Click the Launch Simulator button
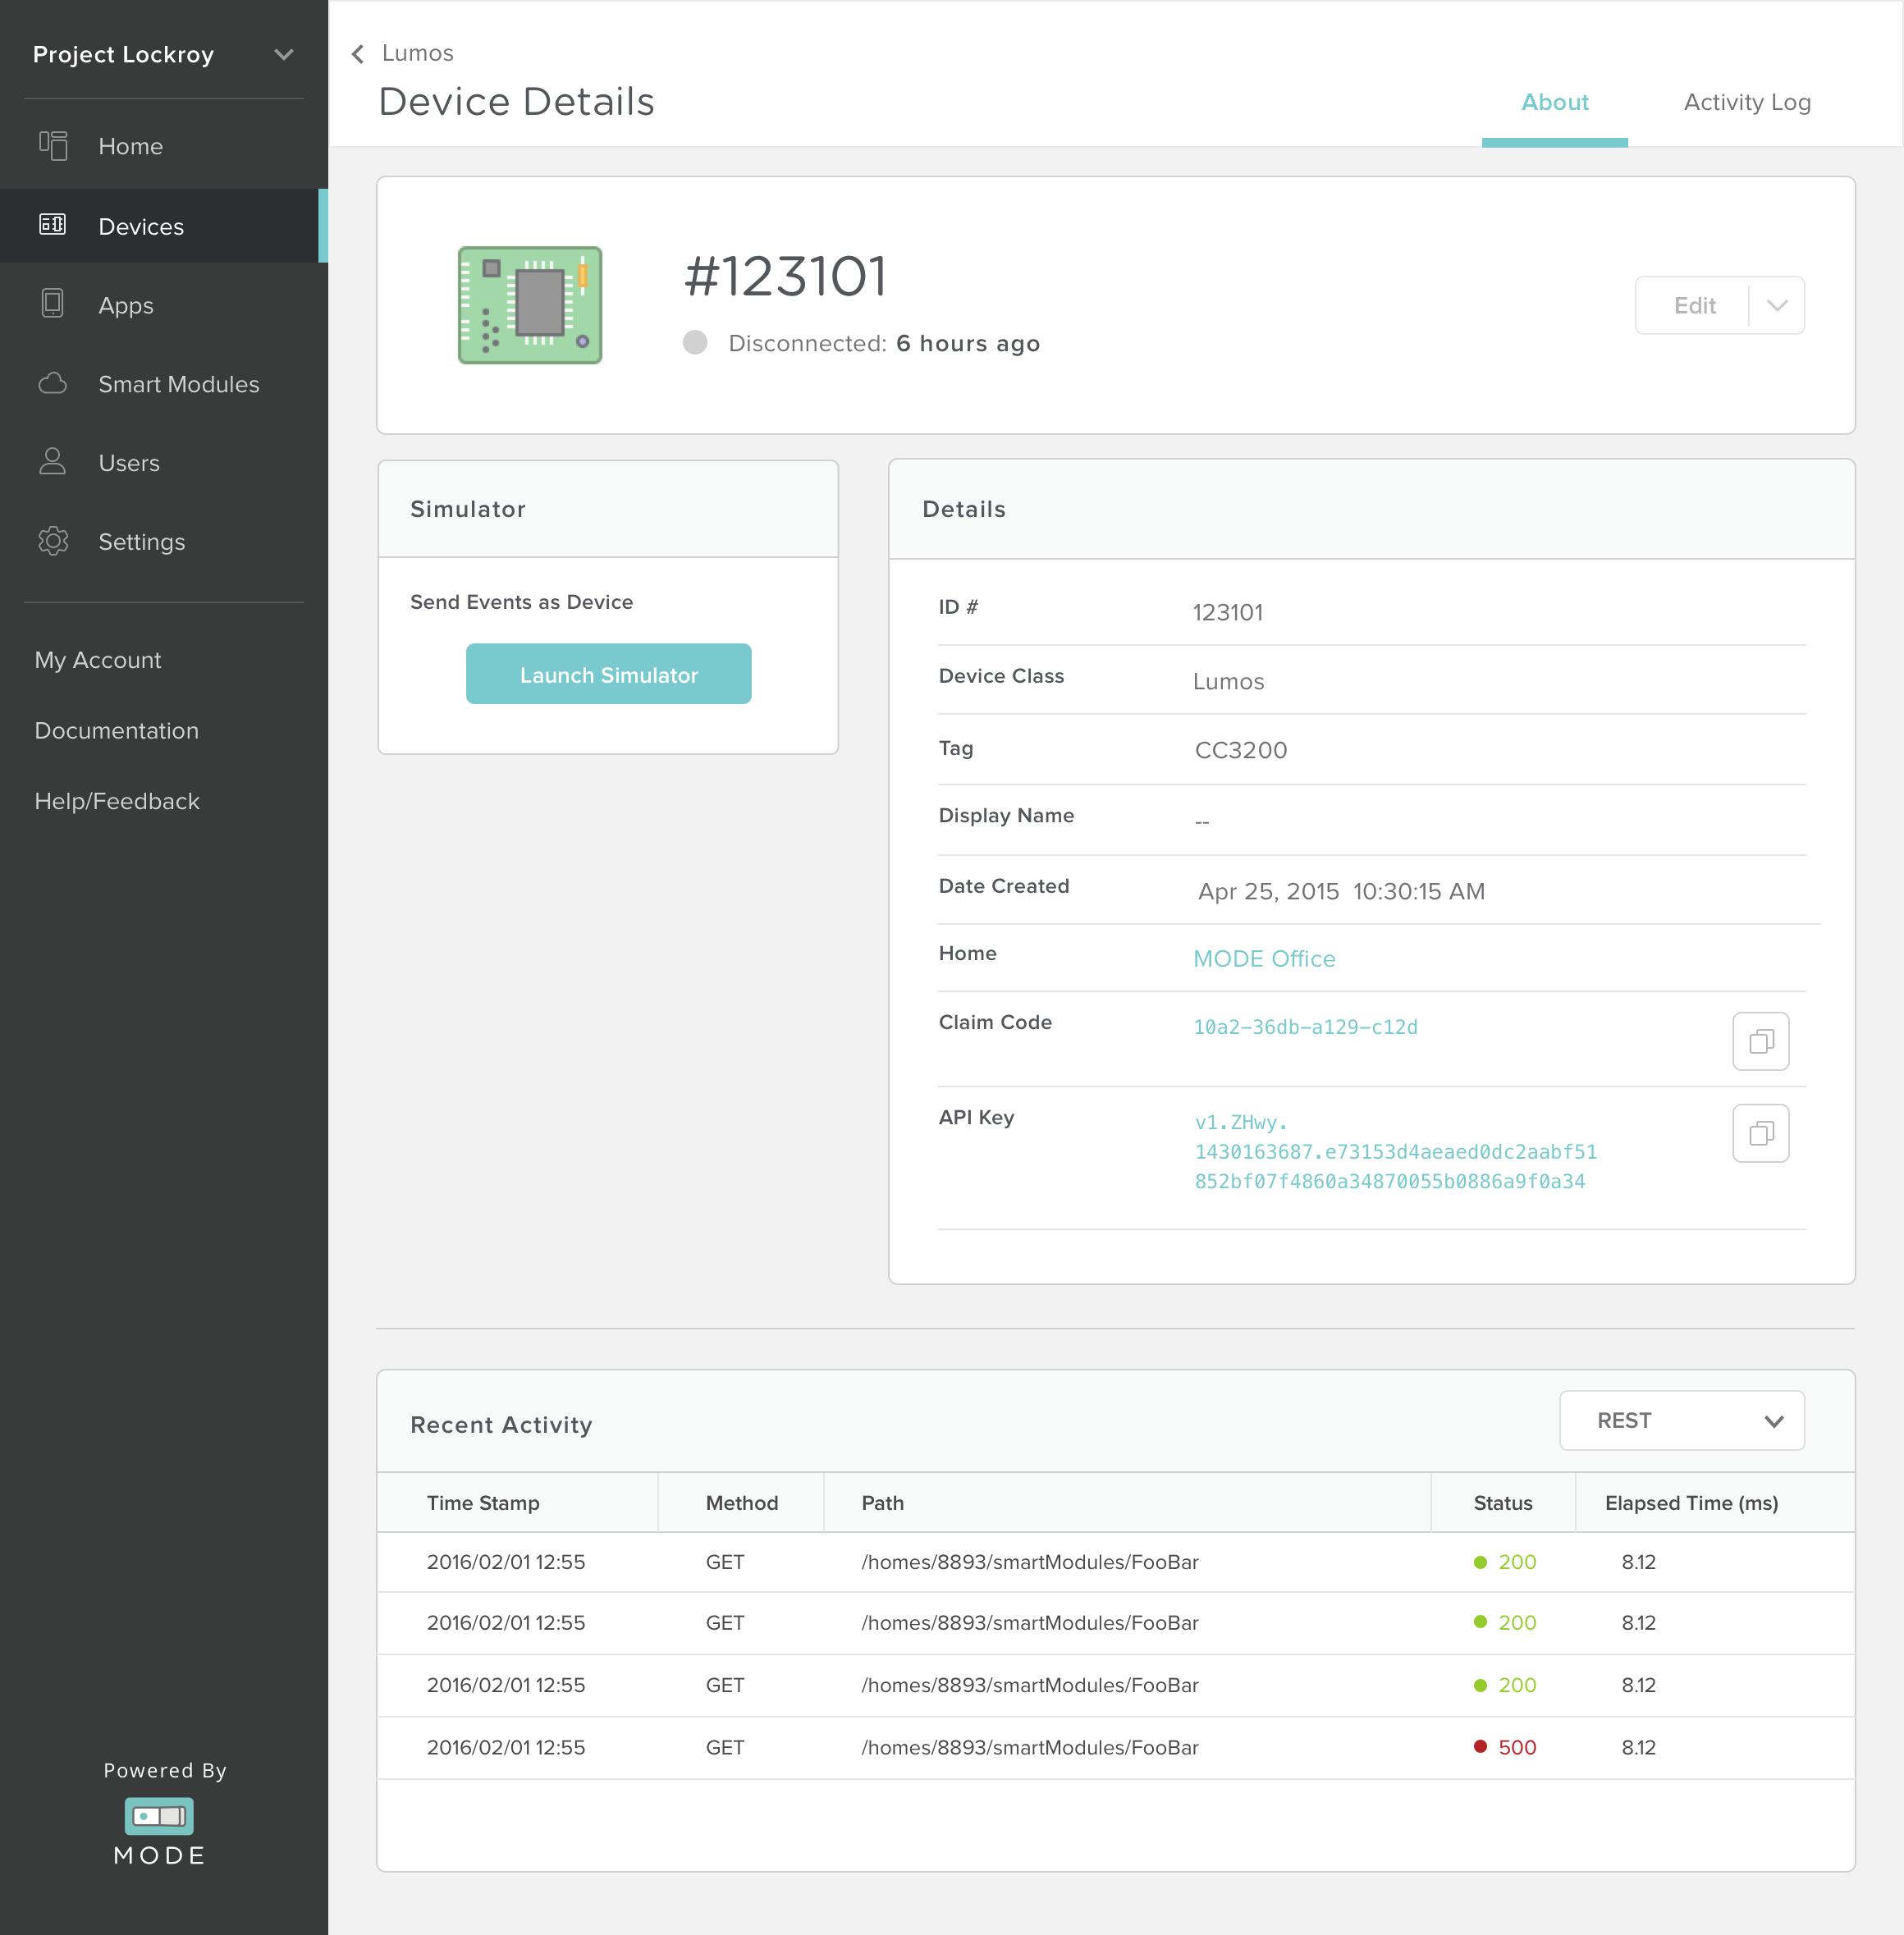 point(608,674)
